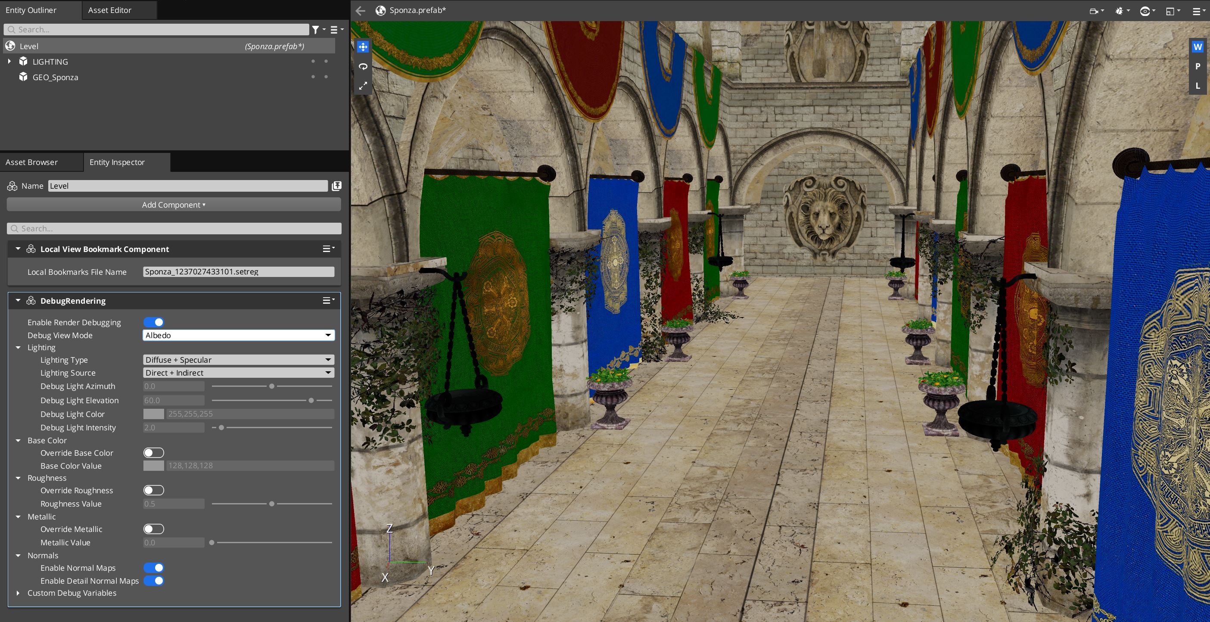
Task: Select GEO_Sponza entity in outliner
Action: [55, 77]
